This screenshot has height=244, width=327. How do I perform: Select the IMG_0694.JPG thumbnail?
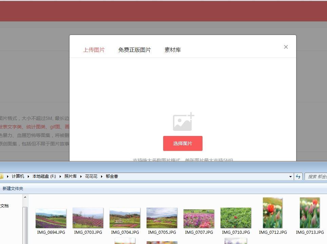point(51,218)
